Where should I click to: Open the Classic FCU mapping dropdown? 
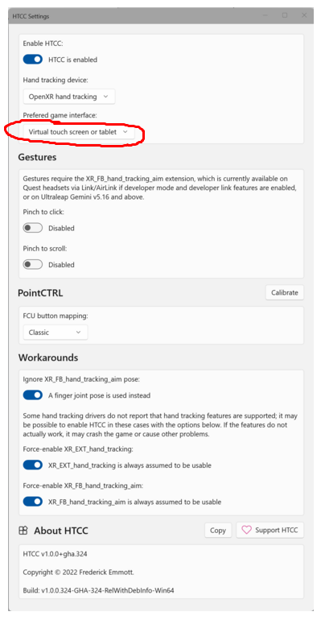click(56, 332)
